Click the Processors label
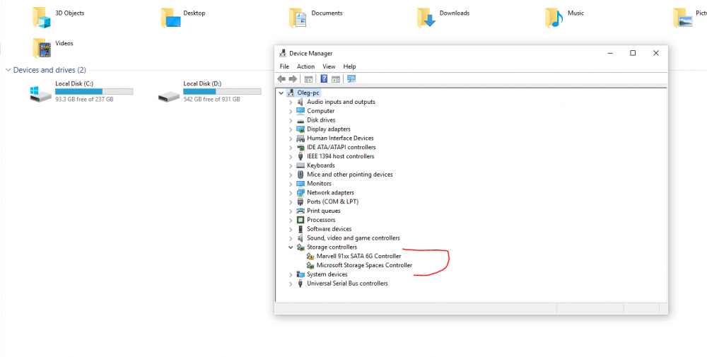The height and width of the screenshot is (357, 707). coord(321,220)
